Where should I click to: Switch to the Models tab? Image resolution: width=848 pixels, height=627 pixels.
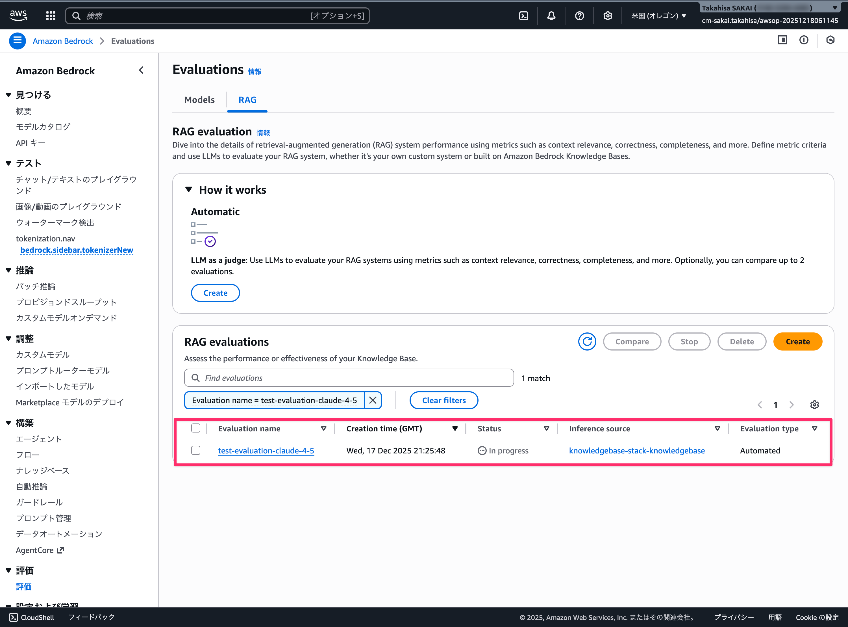click(x=199, y=100)
